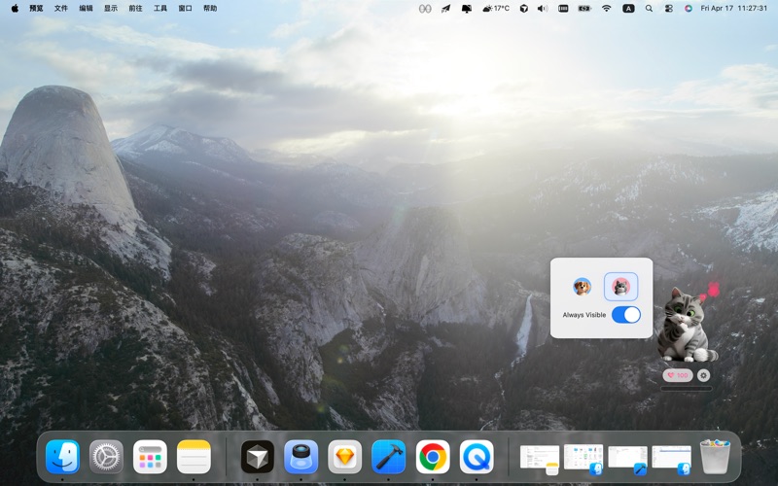This screenshot has width=778, height=486.
Task: Click the heart 100 affection badge
Action: (678, 375)
